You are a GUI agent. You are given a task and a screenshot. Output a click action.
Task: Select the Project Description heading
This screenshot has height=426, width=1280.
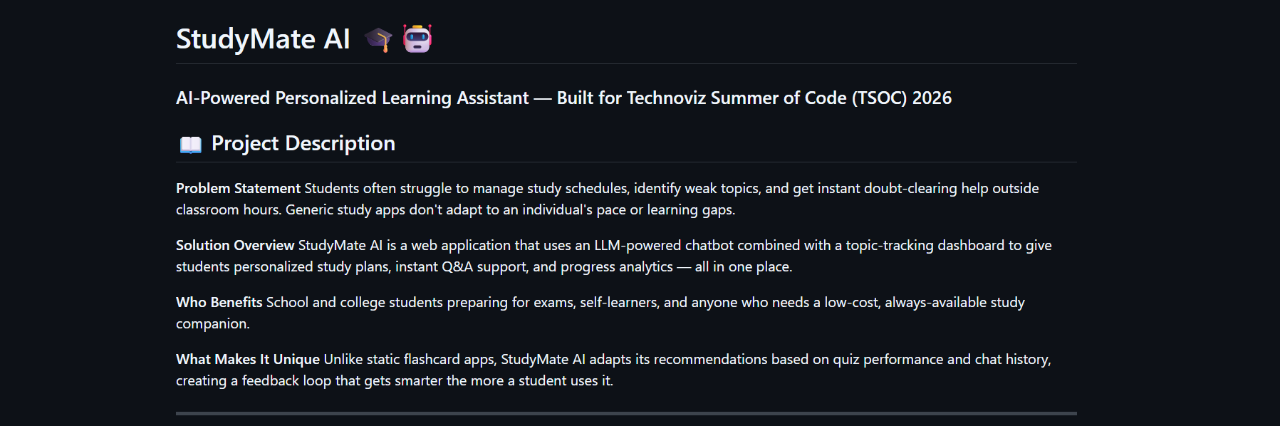[303, 143]
